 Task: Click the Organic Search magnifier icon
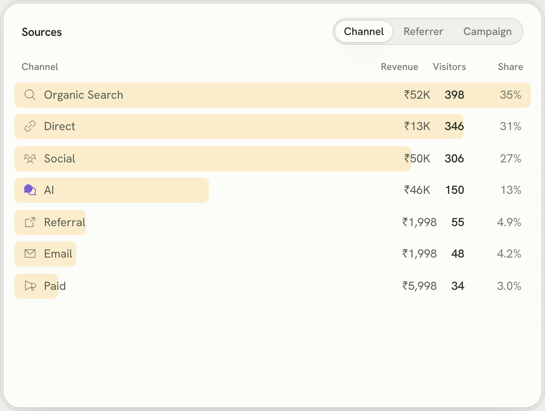click(30, 95)
